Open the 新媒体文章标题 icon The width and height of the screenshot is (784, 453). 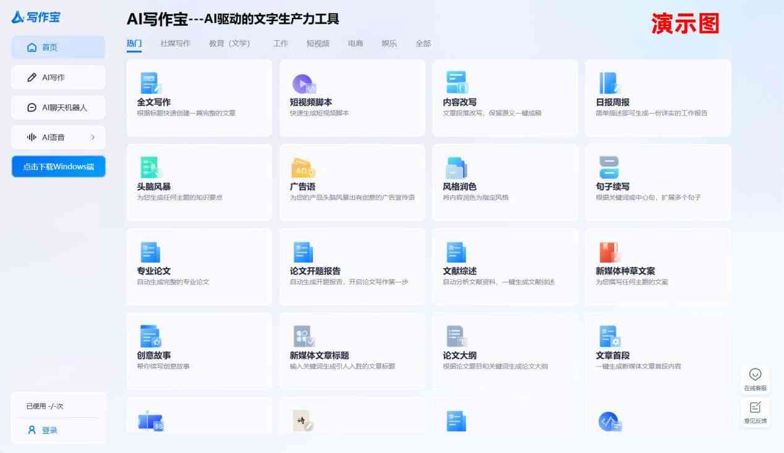coord(304,337)
